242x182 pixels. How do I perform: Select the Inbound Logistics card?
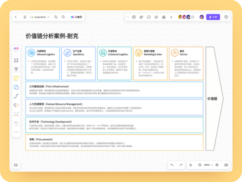click(x=42, y=64)
